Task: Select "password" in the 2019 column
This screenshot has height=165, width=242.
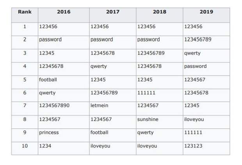Action: [196, 66]
